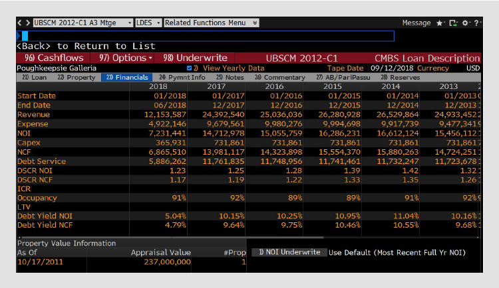Switch to the 25) Notes tab

coord(230,78)
